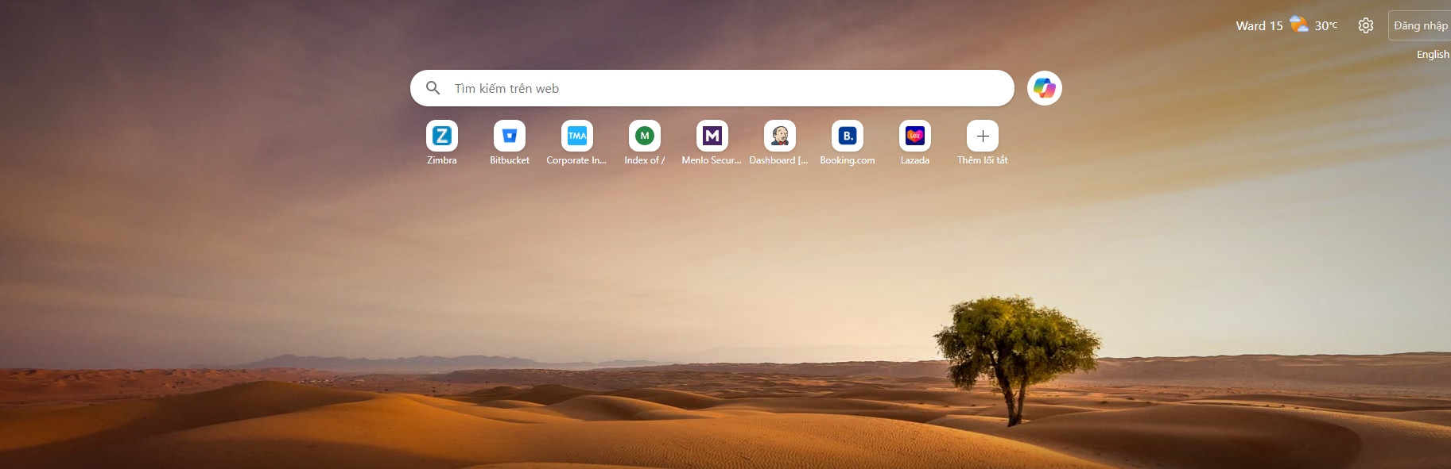Click the 30°C temperature reading

[1325, 25]
